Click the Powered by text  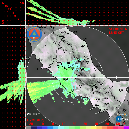click(122, 114)
